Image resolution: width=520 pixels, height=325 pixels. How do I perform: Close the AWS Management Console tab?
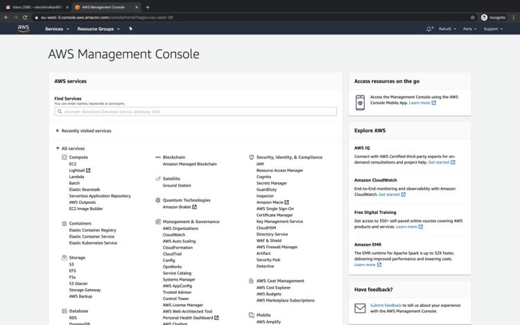(137, 7)
